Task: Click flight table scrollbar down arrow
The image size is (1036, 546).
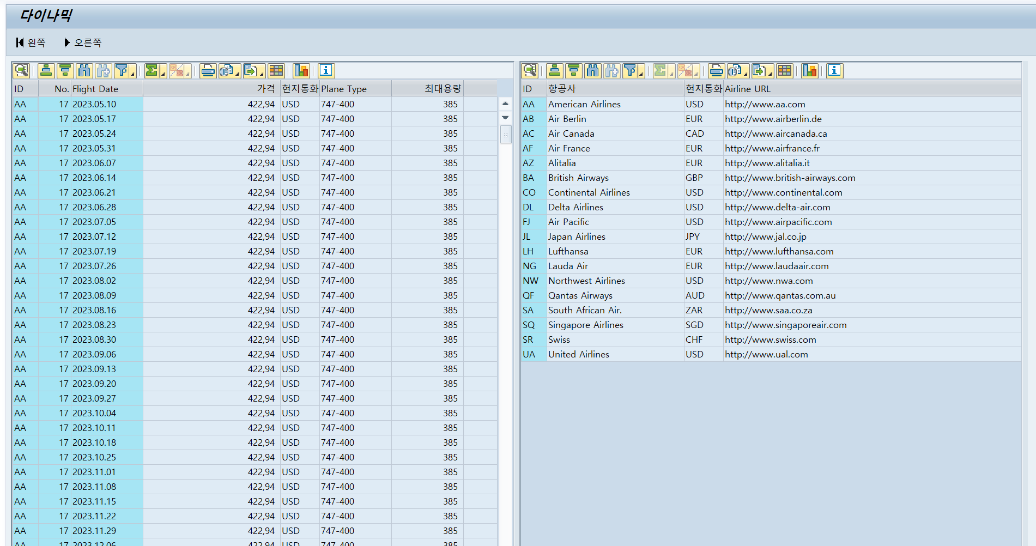Action: click(505, 118)
